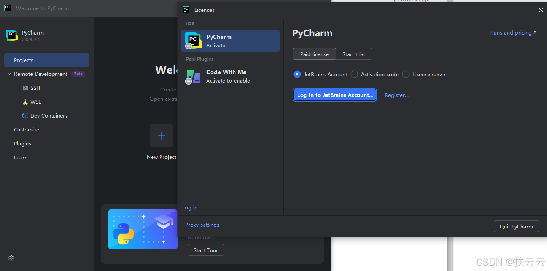Click the PyCharm 2024.2.4 version text

[x=31, y=40]
